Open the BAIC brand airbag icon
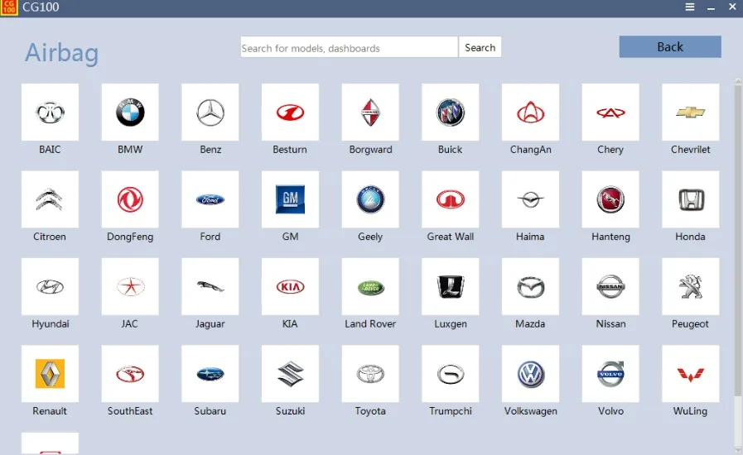The image size is (743, 455). (50, 113)
